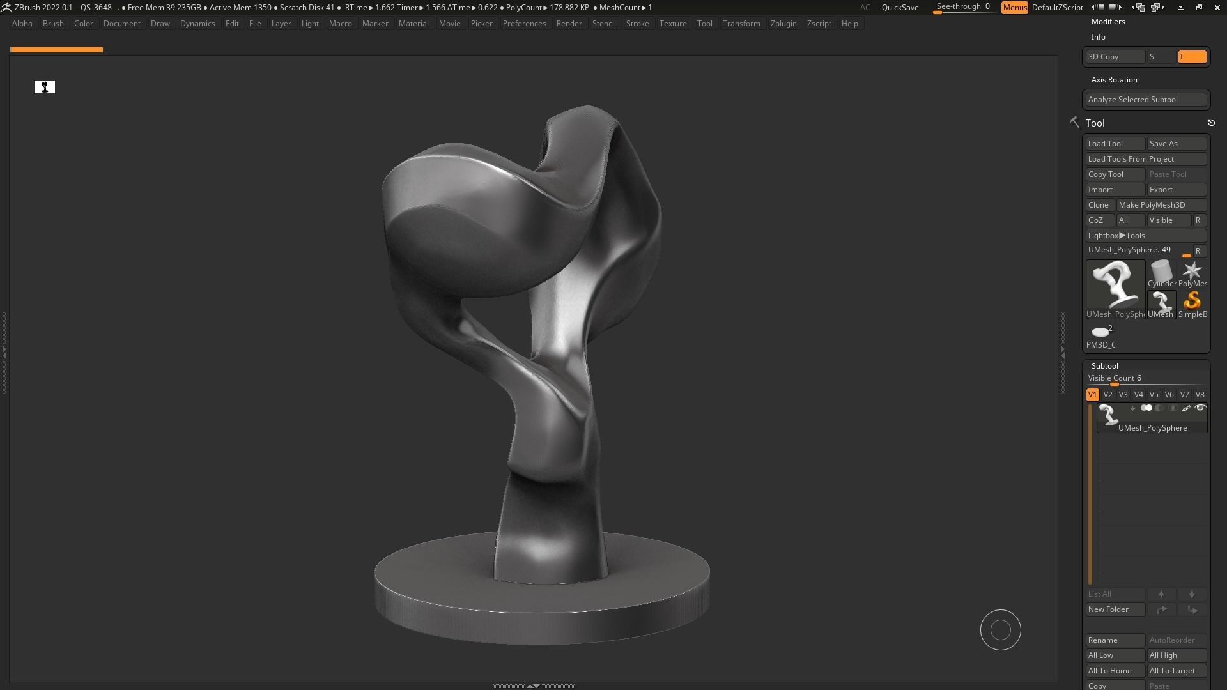Open the Zplugin menu
The height and width of the screenshot is (690, 1227).
click(783, 24)
